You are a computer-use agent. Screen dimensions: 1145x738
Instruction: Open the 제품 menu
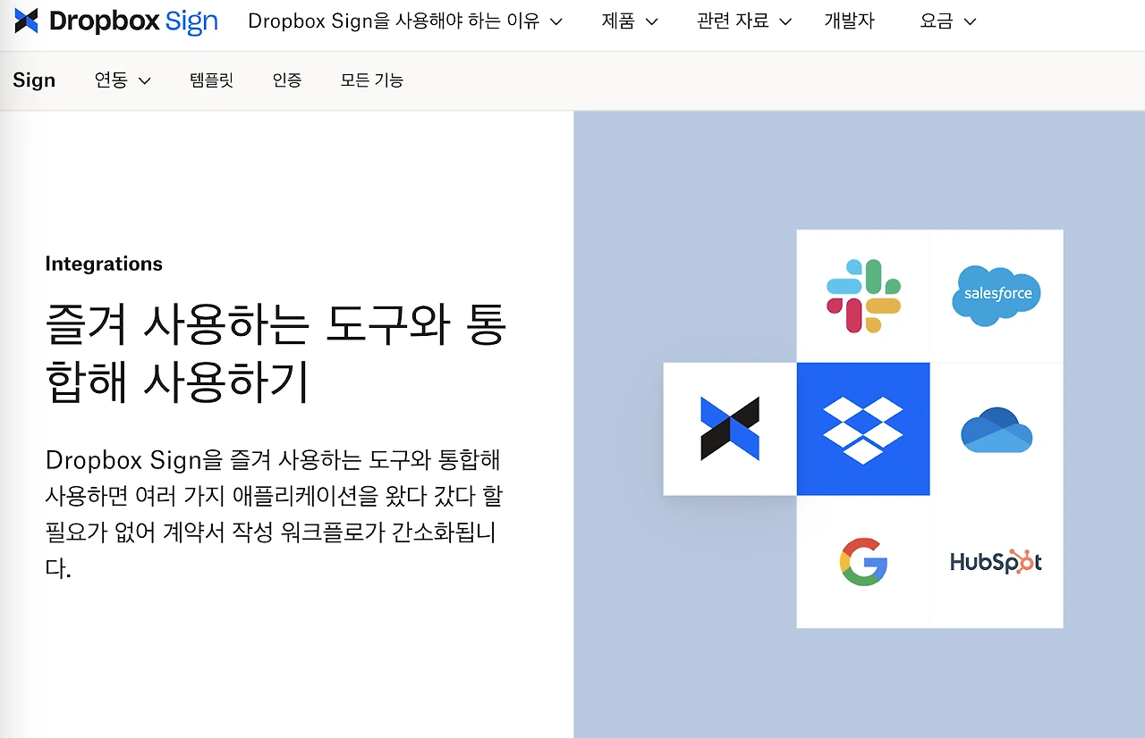point(630,21)
